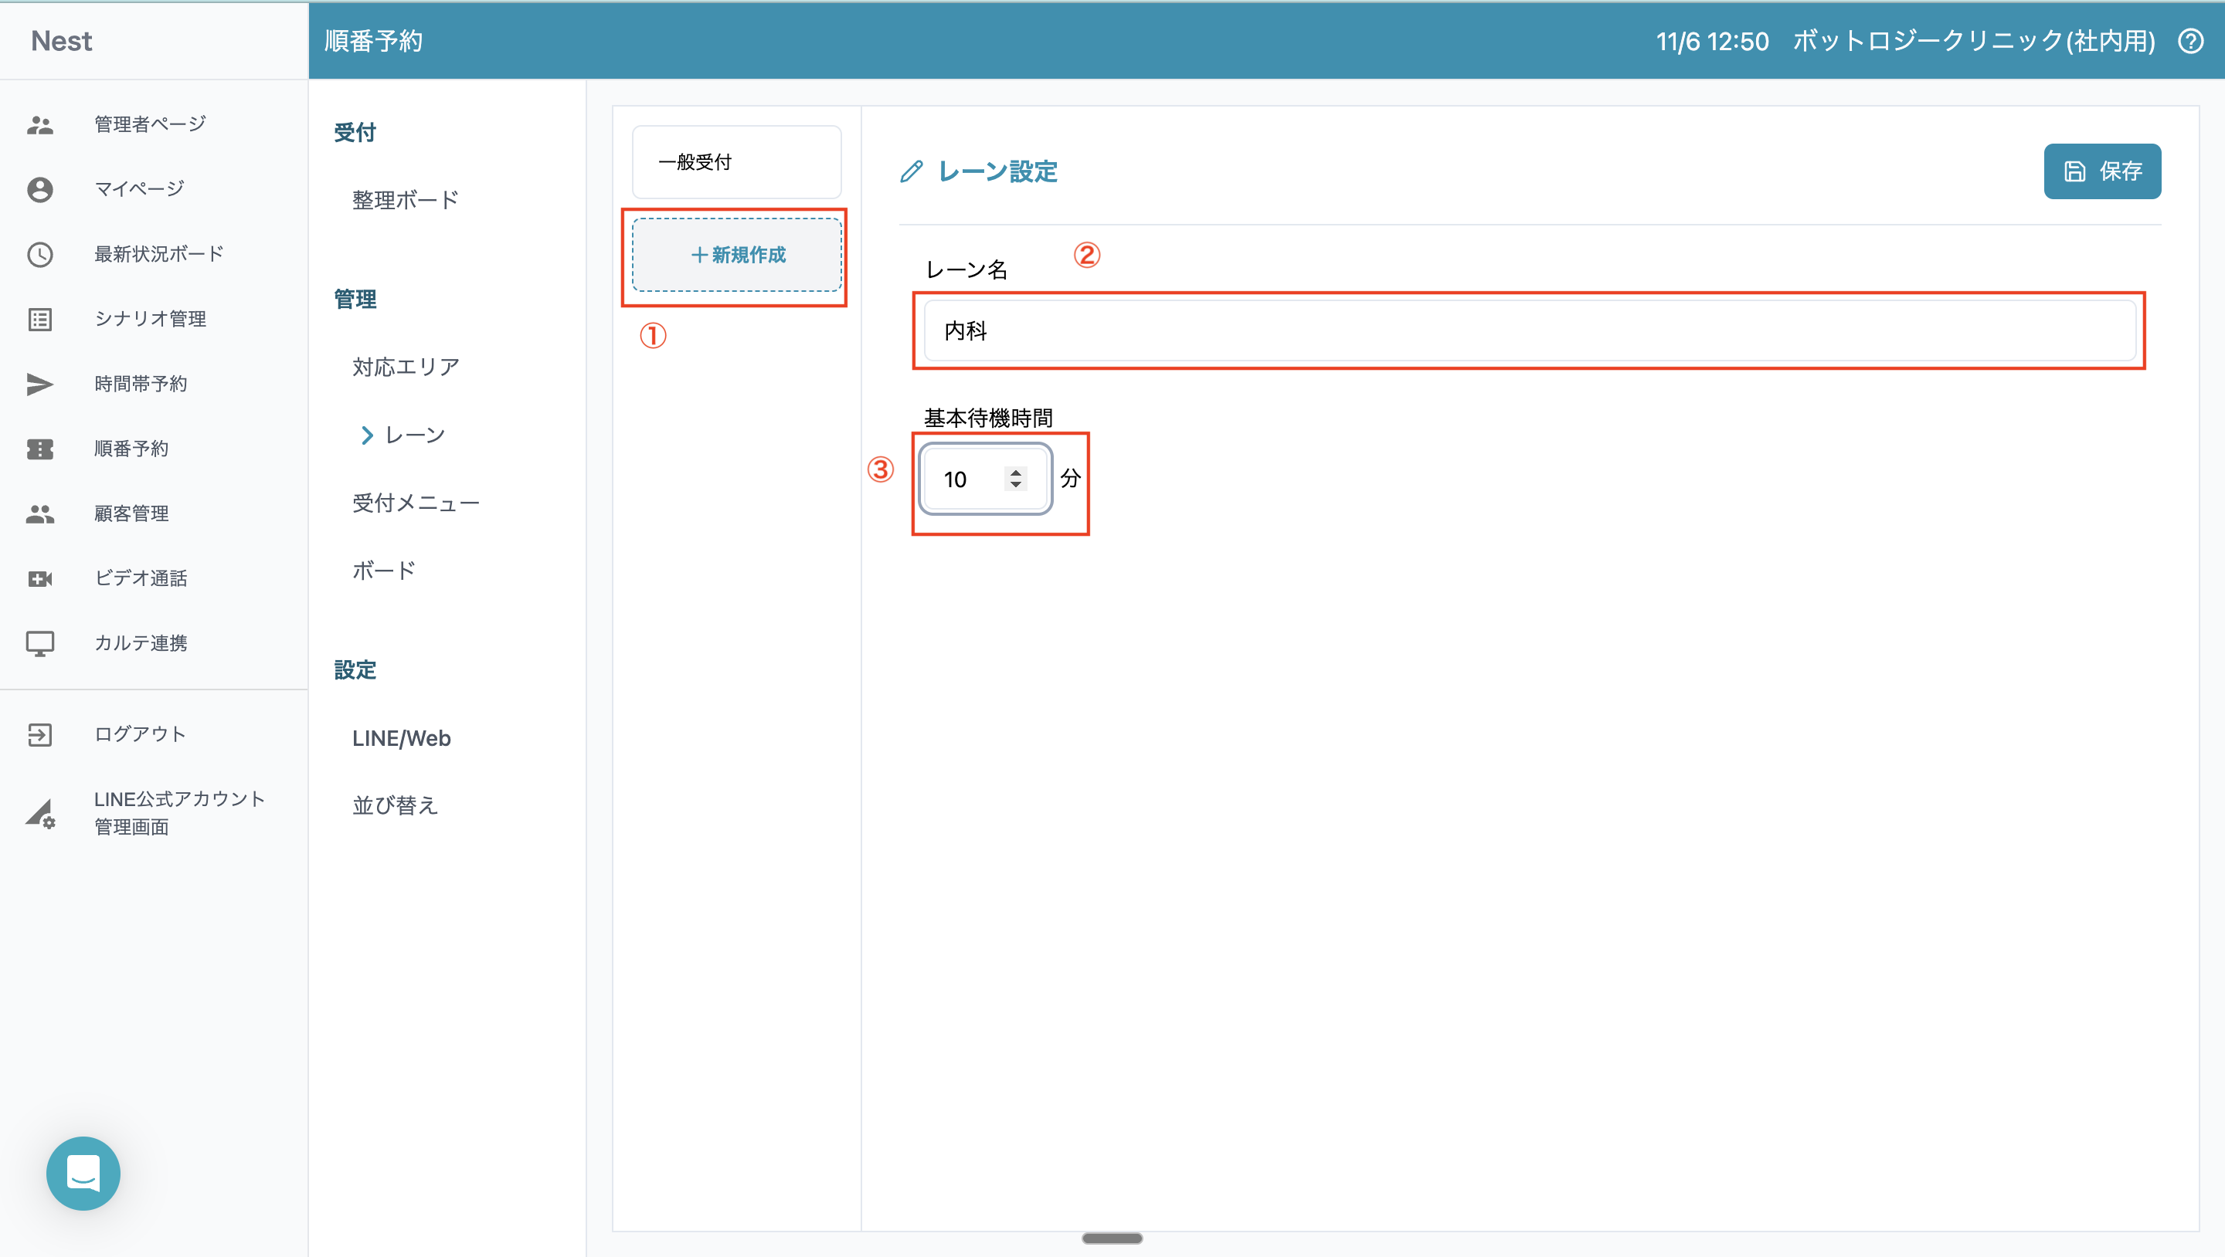2225x1257 pixels.
Task: Go to 受付メニュー in 管理 section
Action: coord(416,503)
